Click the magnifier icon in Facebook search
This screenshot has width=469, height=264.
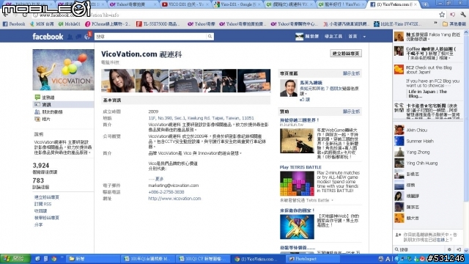pos(210,37)
